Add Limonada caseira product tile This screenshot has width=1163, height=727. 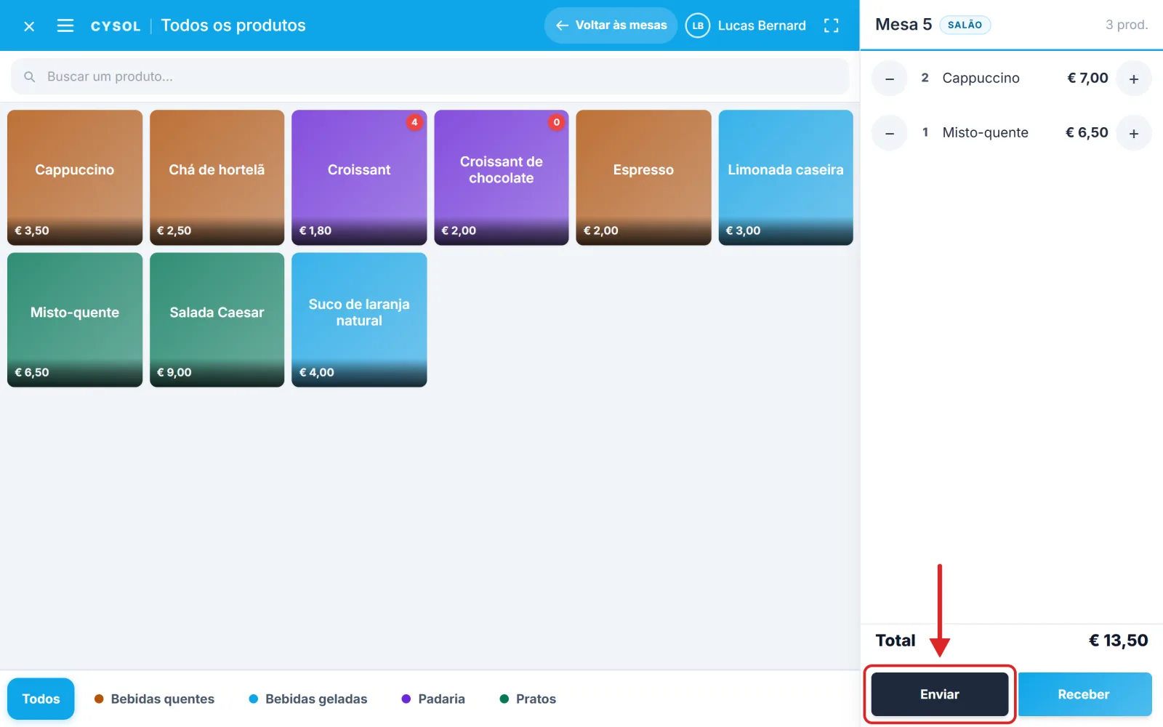pyautogui.click(x=786, y=177)
